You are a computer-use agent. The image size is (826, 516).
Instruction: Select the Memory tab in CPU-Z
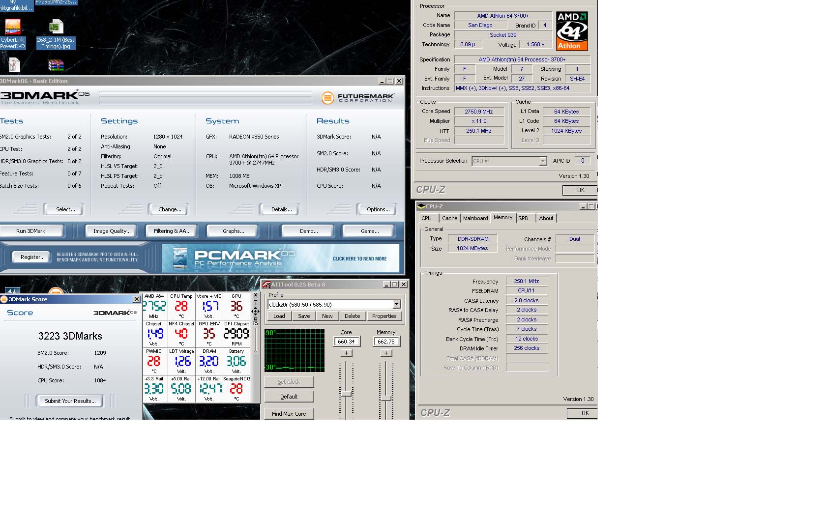tap(503, 217)
